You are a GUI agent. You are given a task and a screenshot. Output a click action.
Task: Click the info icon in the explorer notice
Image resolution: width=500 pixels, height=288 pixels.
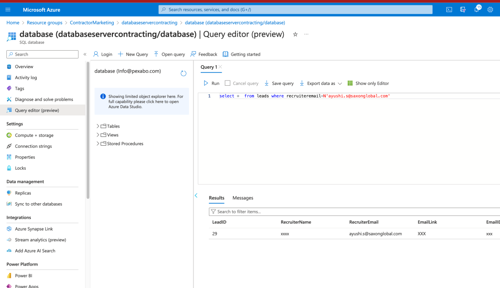pyautogui.click(x=103, y=96)
